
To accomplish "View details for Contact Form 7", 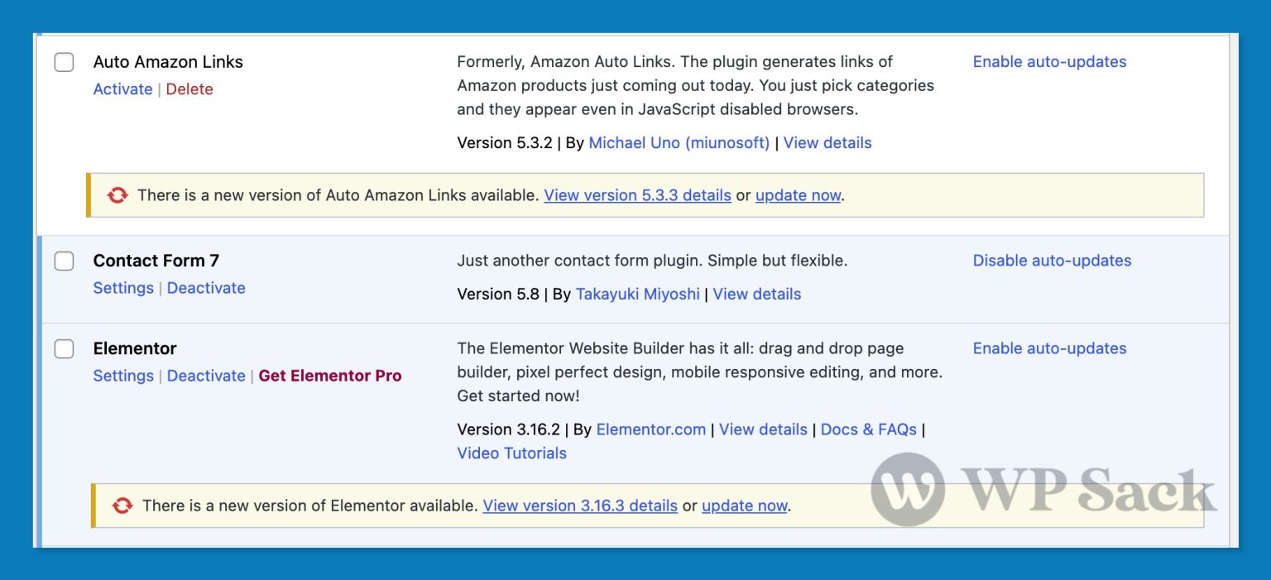I will pyautogui.click(x=756, y=294).
